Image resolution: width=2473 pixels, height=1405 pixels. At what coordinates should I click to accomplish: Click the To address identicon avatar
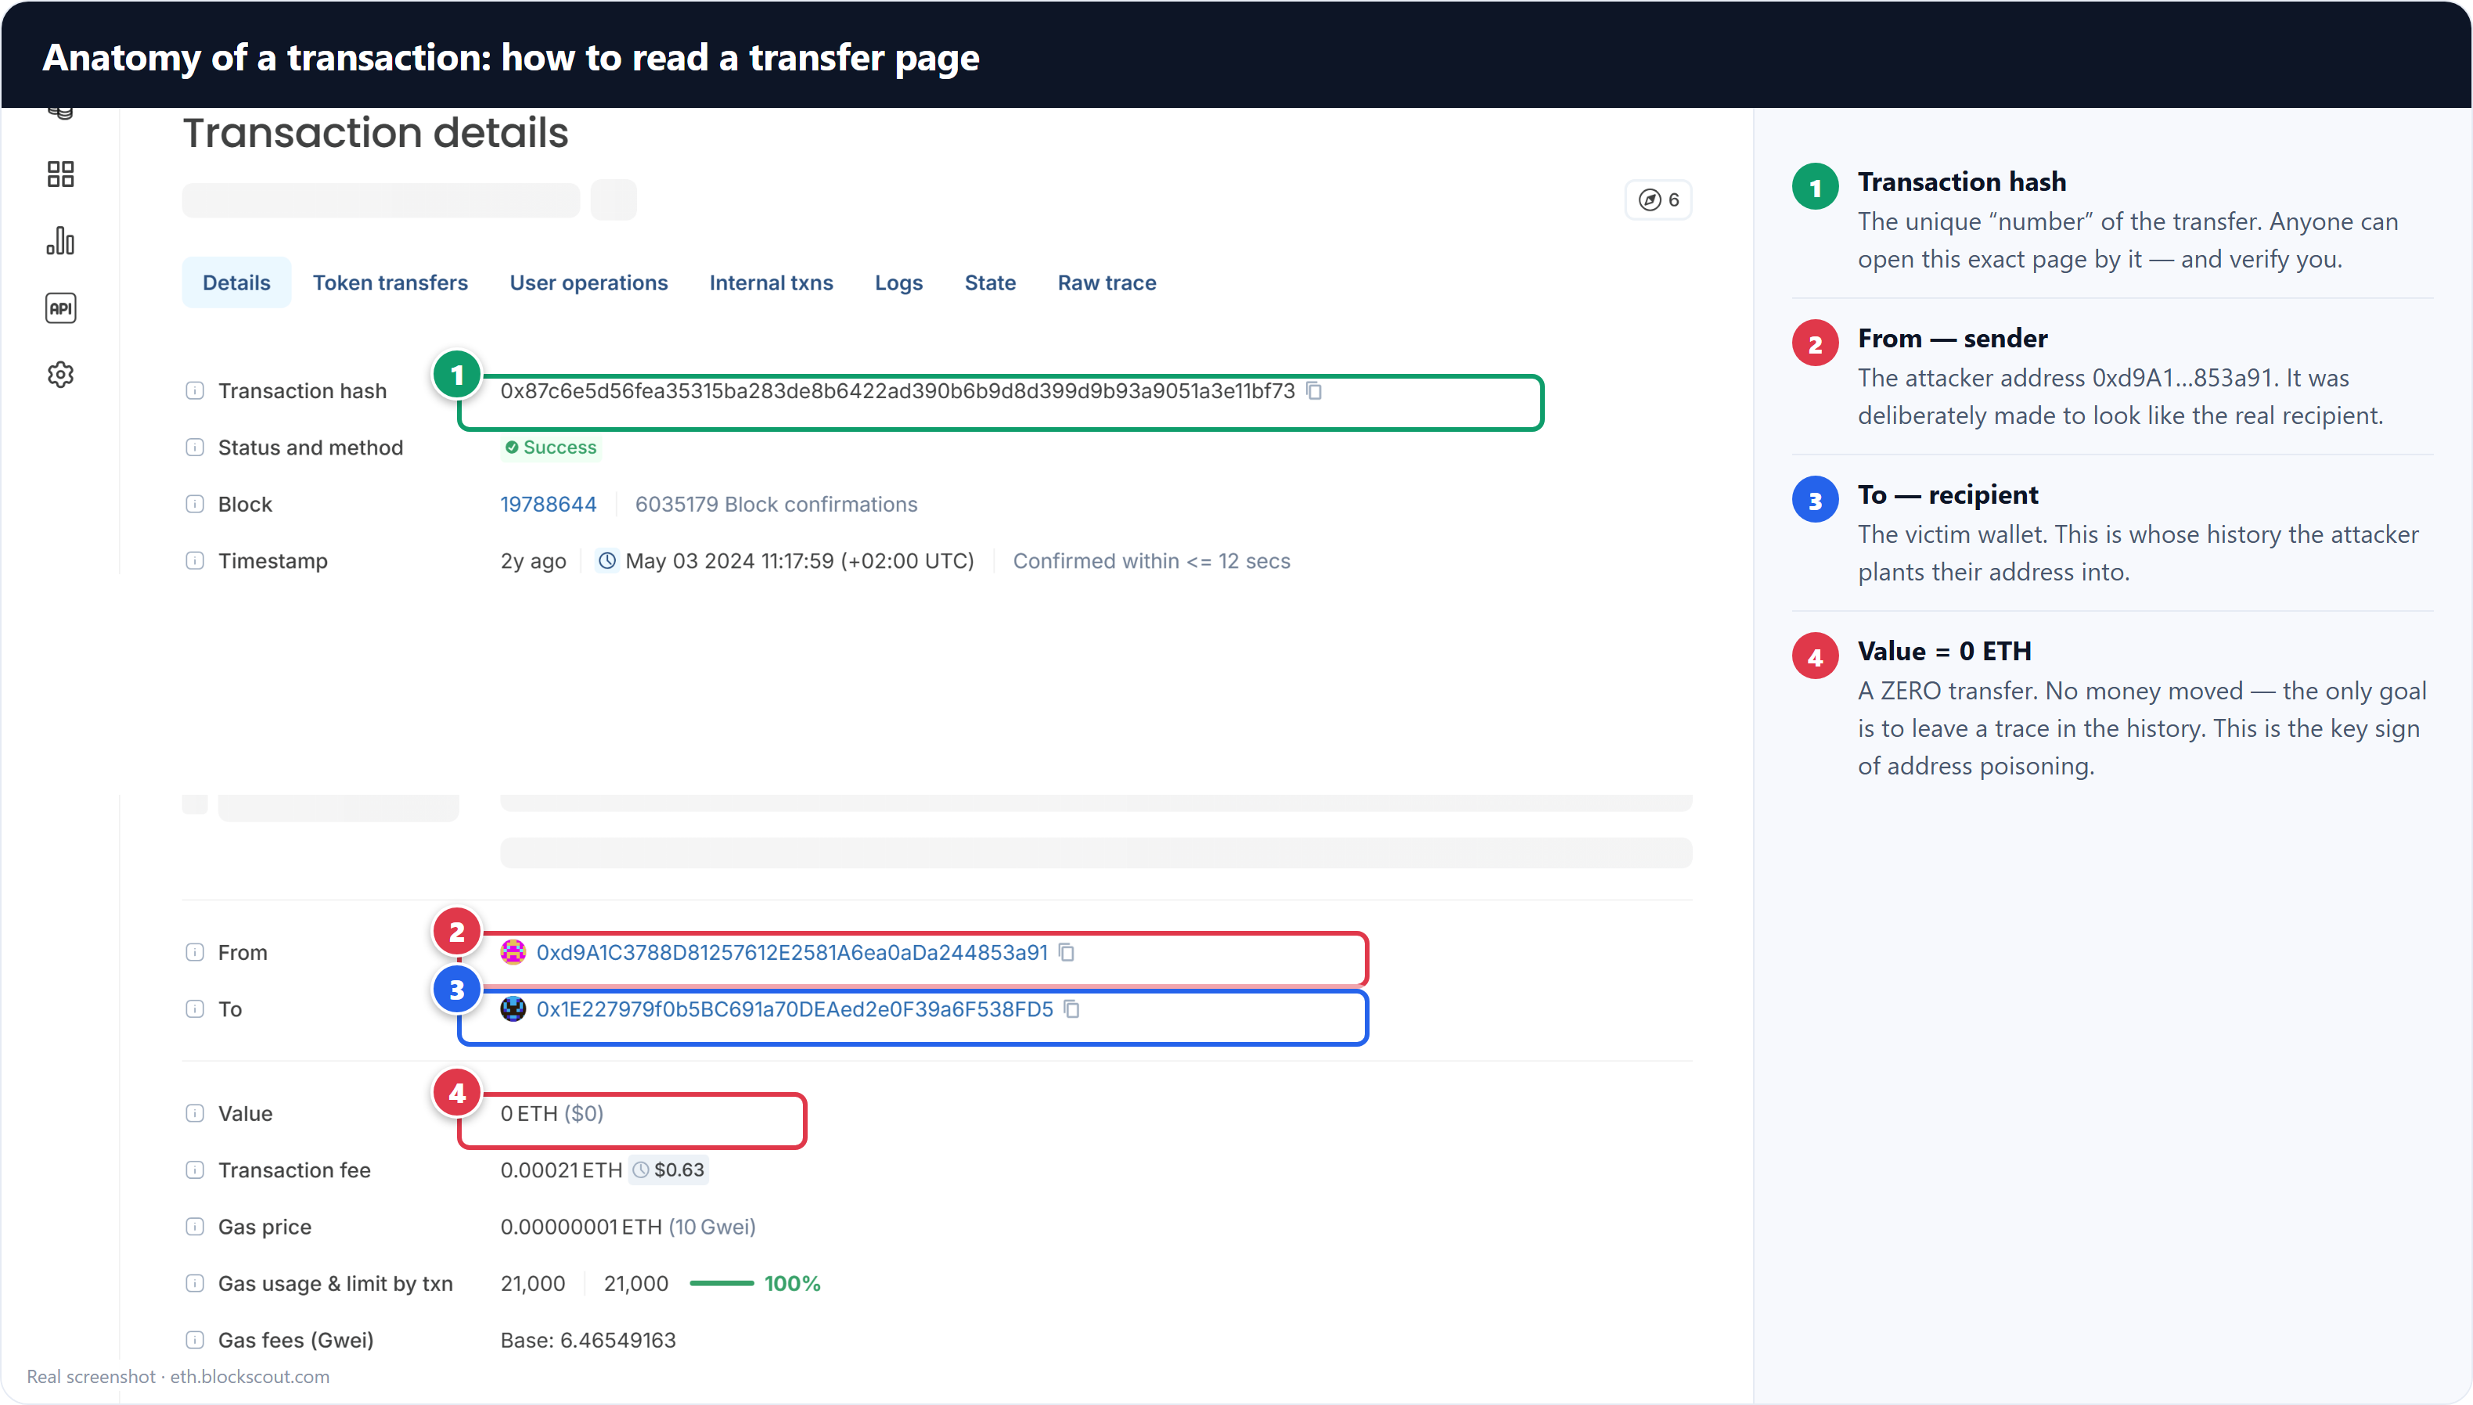[513, 1009]
